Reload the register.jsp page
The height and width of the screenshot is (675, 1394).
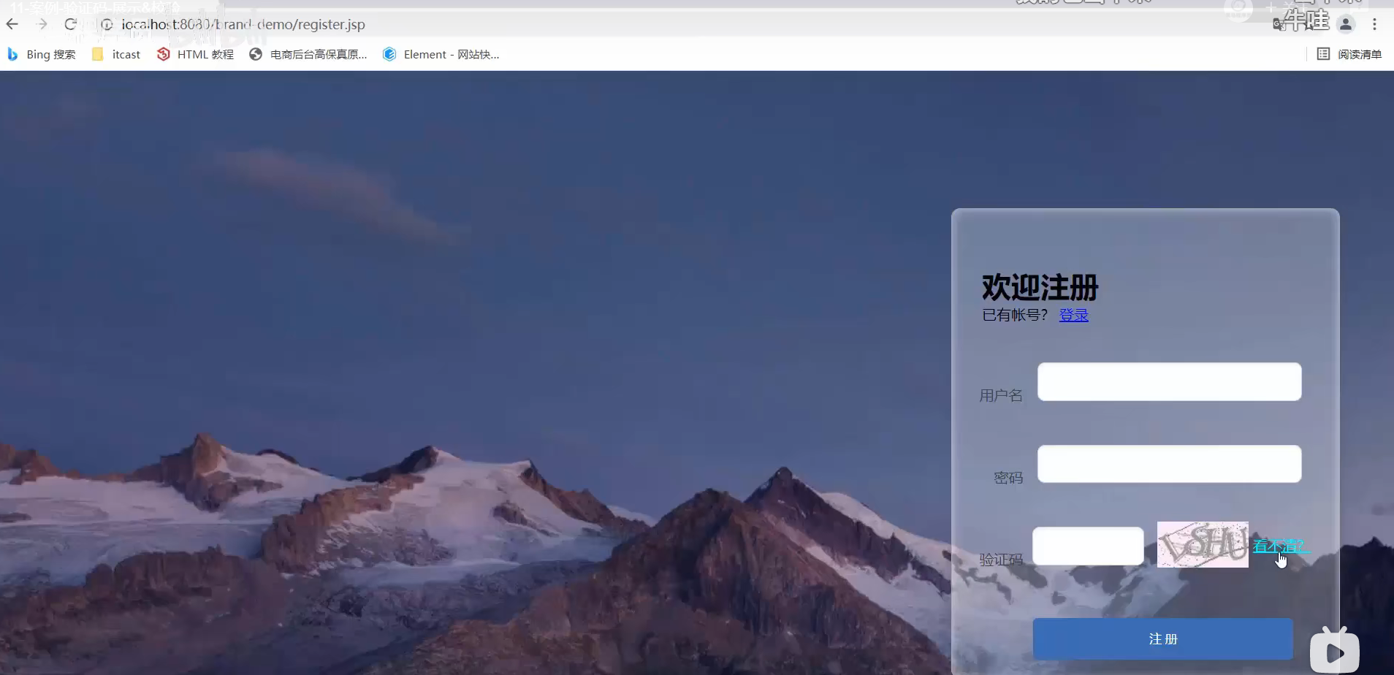71,24
